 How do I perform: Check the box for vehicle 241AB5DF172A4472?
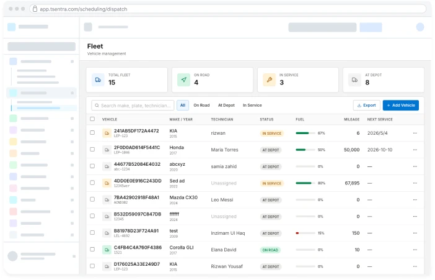tap(92, 133)
